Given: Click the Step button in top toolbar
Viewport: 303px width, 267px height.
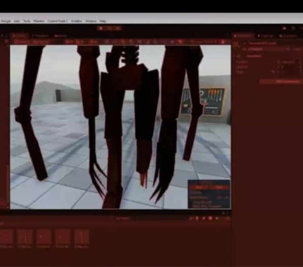Looking at the screenshot, I should [118, 29].
